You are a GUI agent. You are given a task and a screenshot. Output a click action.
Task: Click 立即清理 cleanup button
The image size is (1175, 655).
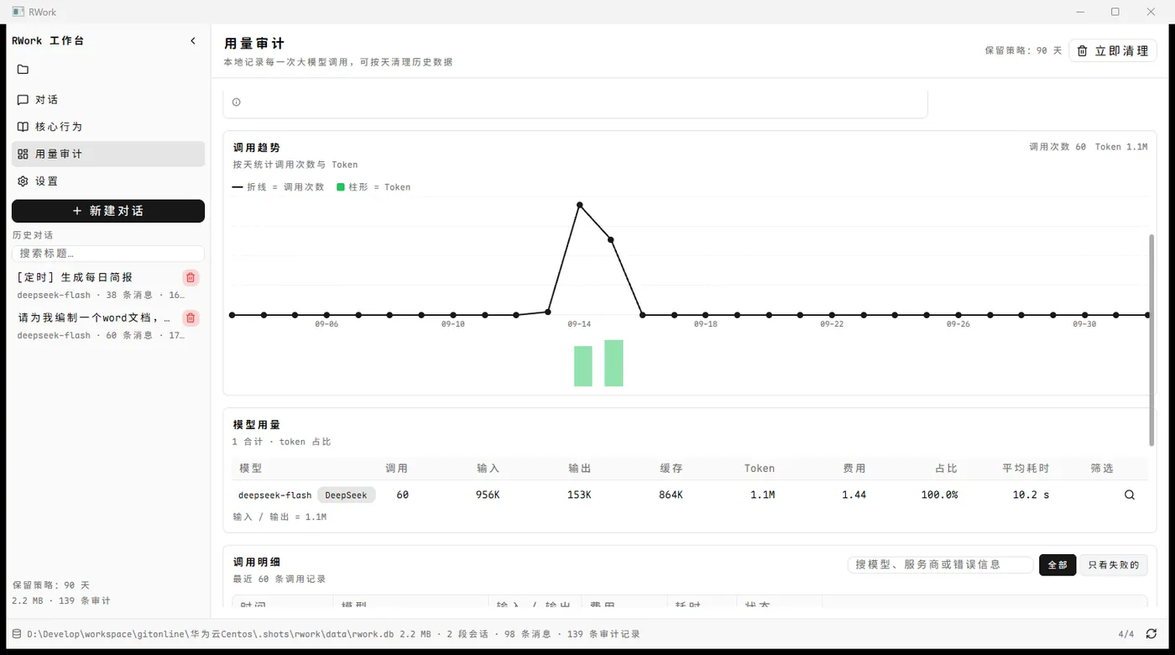pyautogui.click(x=1113, y=50)
